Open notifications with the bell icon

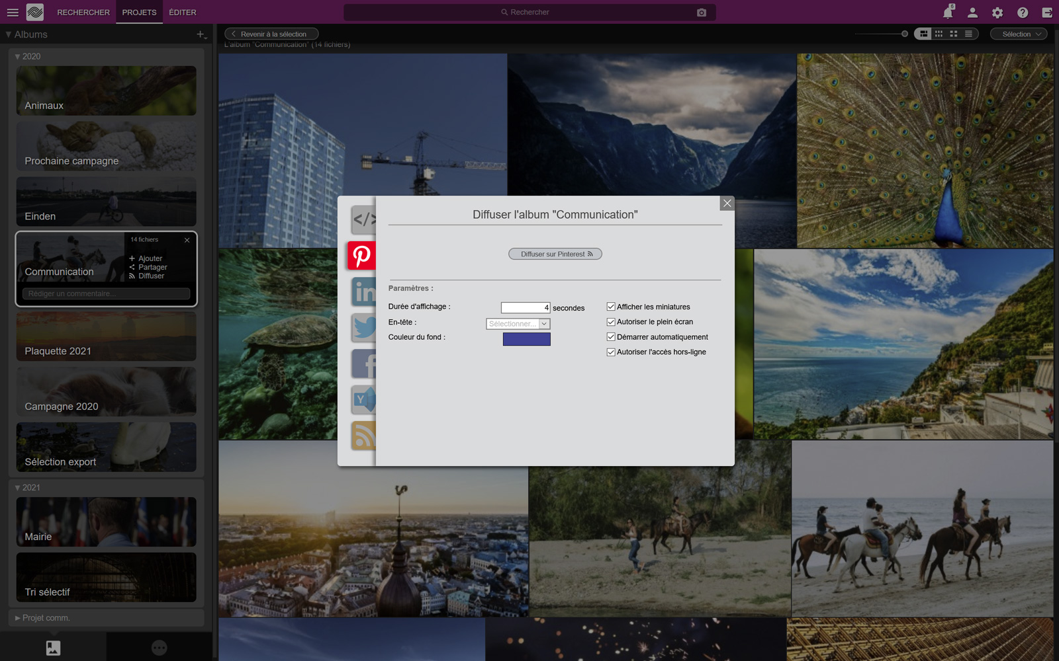(946, 12)
